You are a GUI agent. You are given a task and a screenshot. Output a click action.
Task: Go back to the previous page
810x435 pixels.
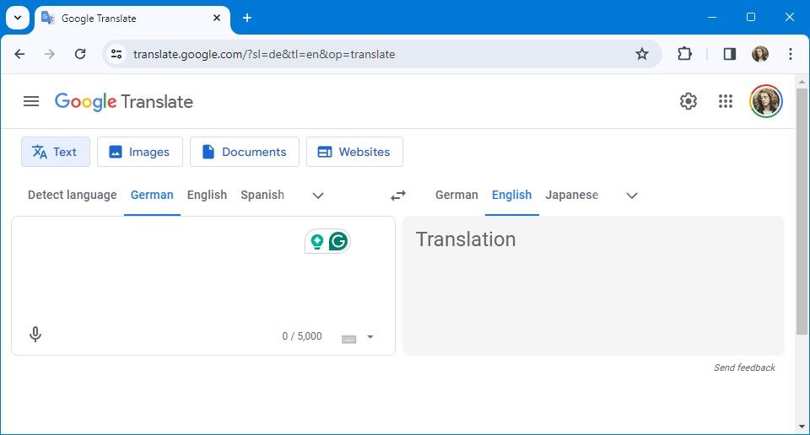(19, 54)
